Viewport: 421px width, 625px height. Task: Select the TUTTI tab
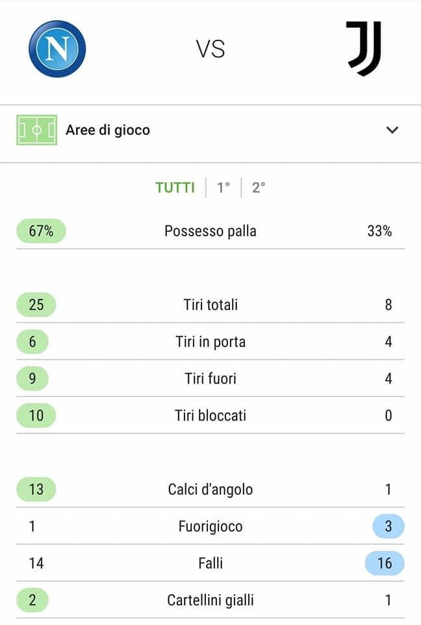coord(175,187)
